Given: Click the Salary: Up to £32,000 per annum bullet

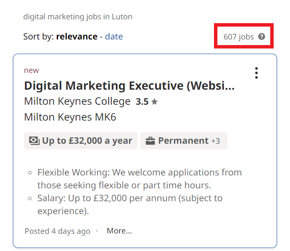Looking at the screenshot, I should pyautogui.click(x=130, y=205).
